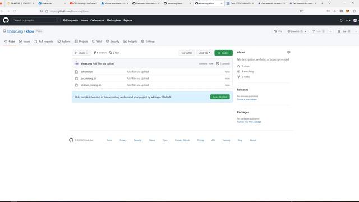Open the stratum_mining.sh file
This screenshot has height=202, width=359.
pyautogui.click(x=91, y=85)
